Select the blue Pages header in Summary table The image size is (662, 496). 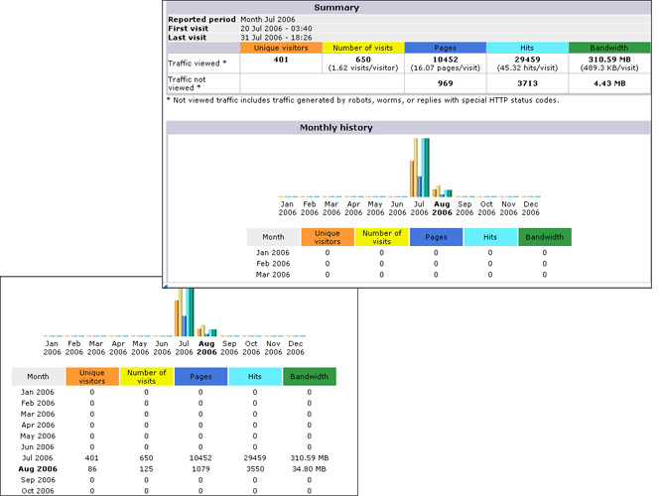tap(446, 48)
